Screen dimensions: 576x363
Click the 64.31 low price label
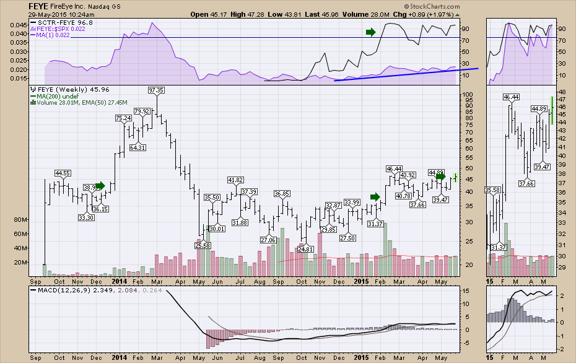pyautogui.click(x=137, y=147)
